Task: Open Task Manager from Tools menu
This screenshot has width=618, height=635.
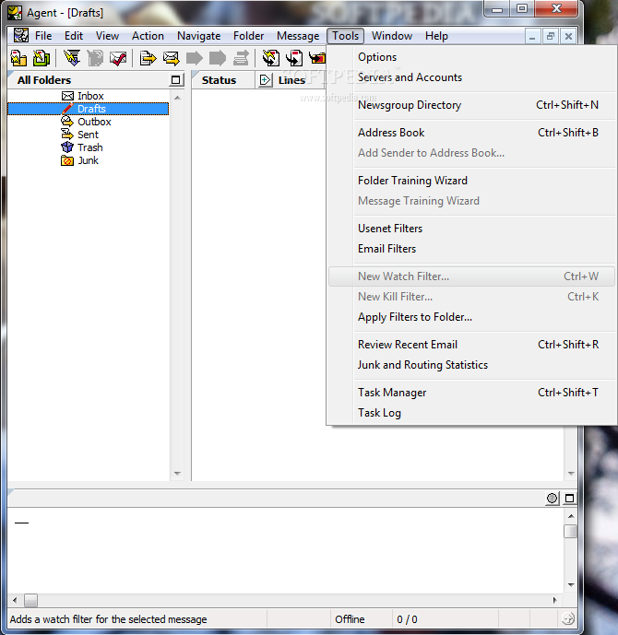Action: pyautogui.click(x=471, y=392)
